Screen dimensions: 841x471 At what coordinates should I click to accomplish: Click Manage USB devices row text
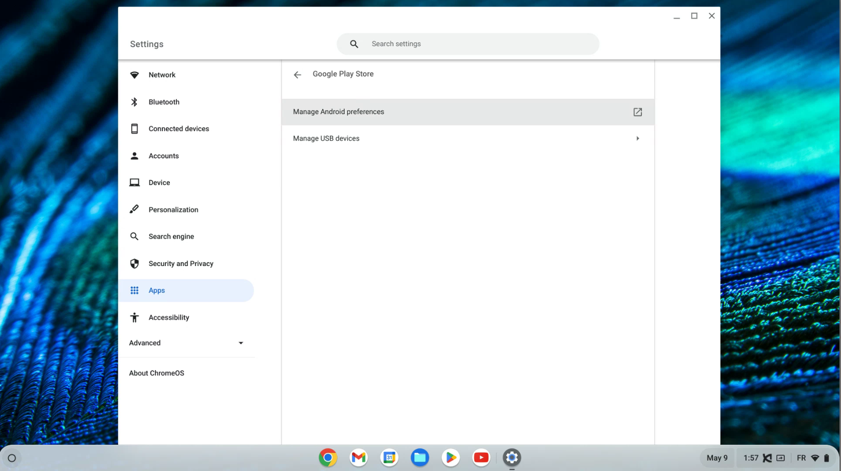point(326,138)
